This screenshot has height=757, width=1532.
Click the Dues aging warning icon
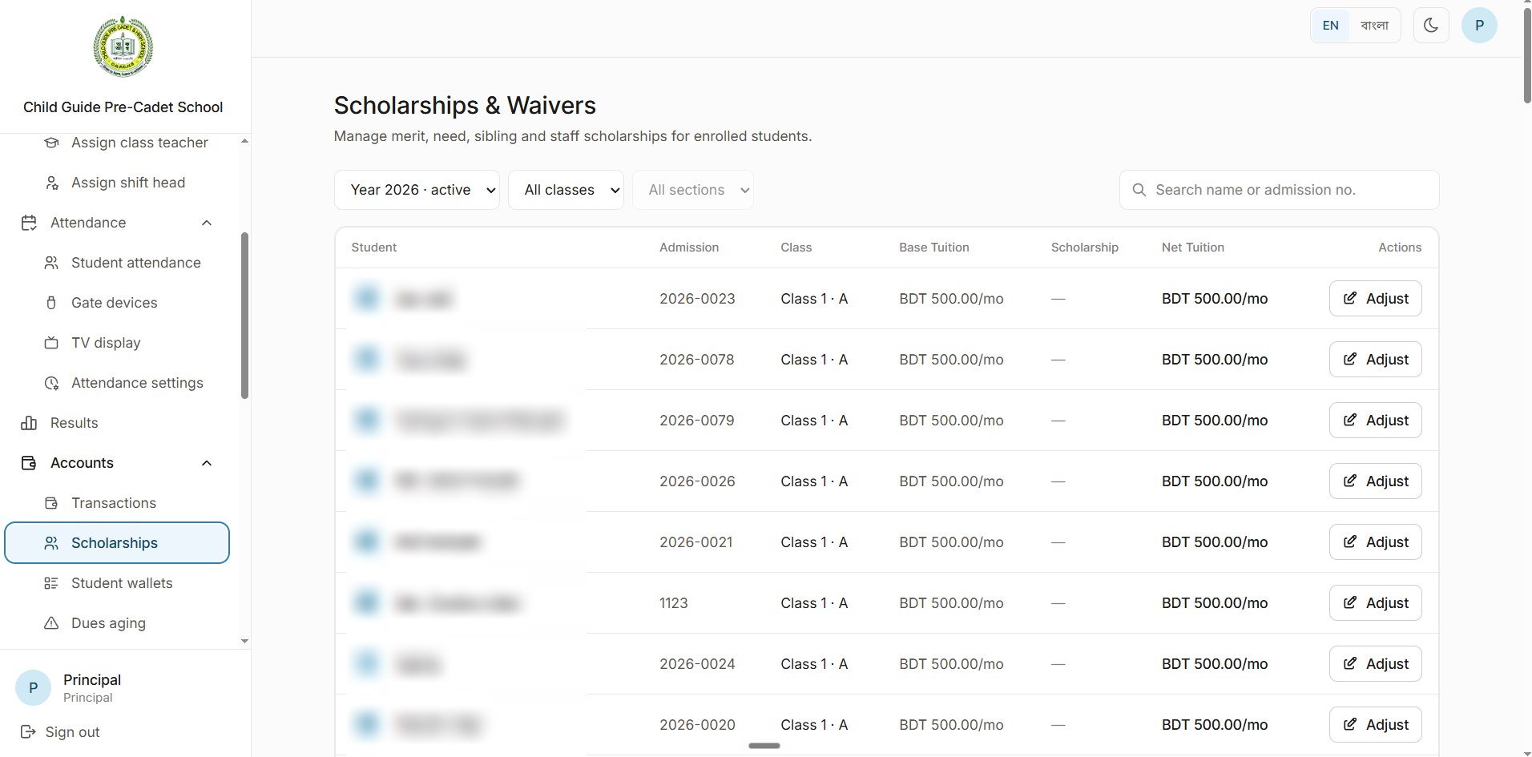(51, 623)
